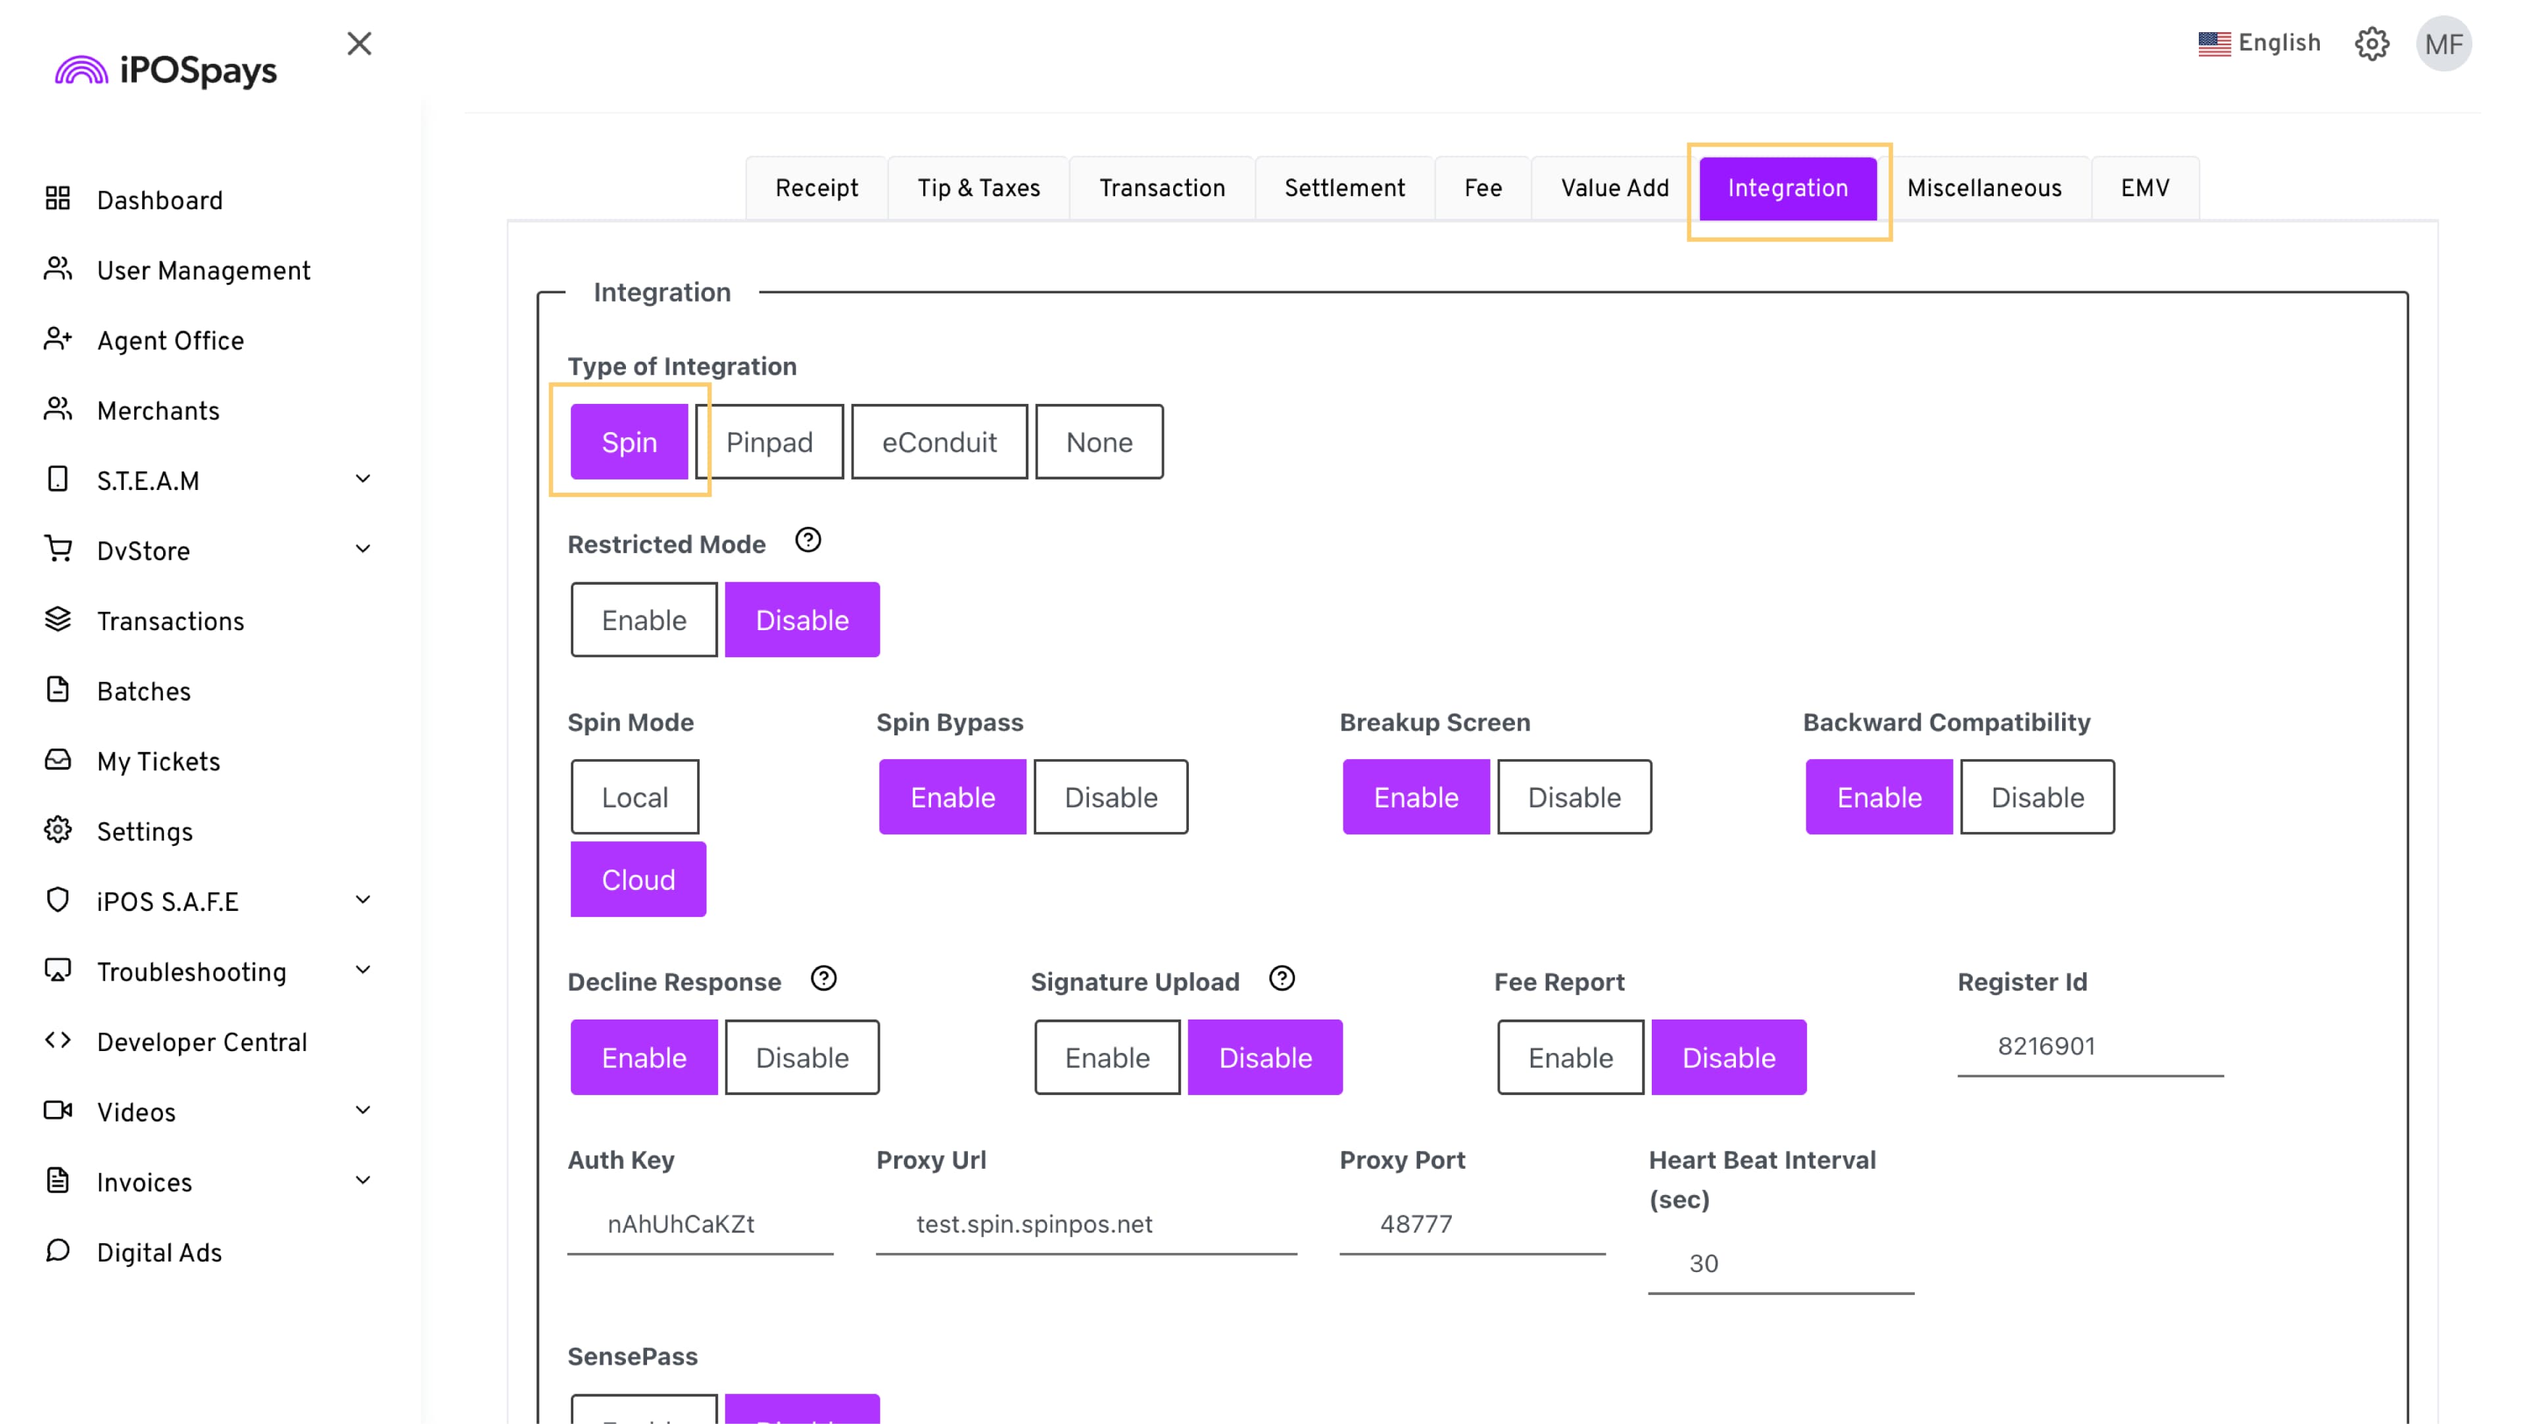Switch to the Miscellaneous tab
The height and width of the screenshot is (1424, 2525).
pyautogui.click(x=1984, y=187)
